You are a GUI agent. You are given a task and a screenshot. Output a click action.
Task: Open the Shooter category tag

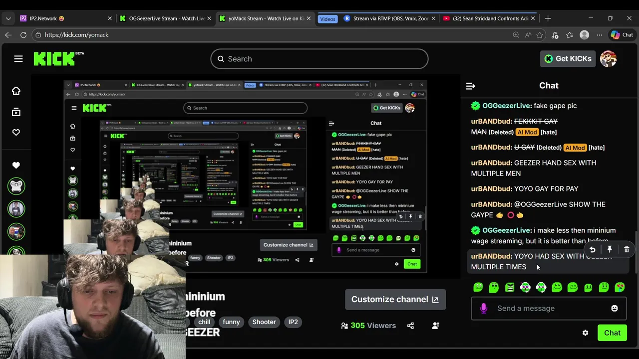(x=264, y=322)
